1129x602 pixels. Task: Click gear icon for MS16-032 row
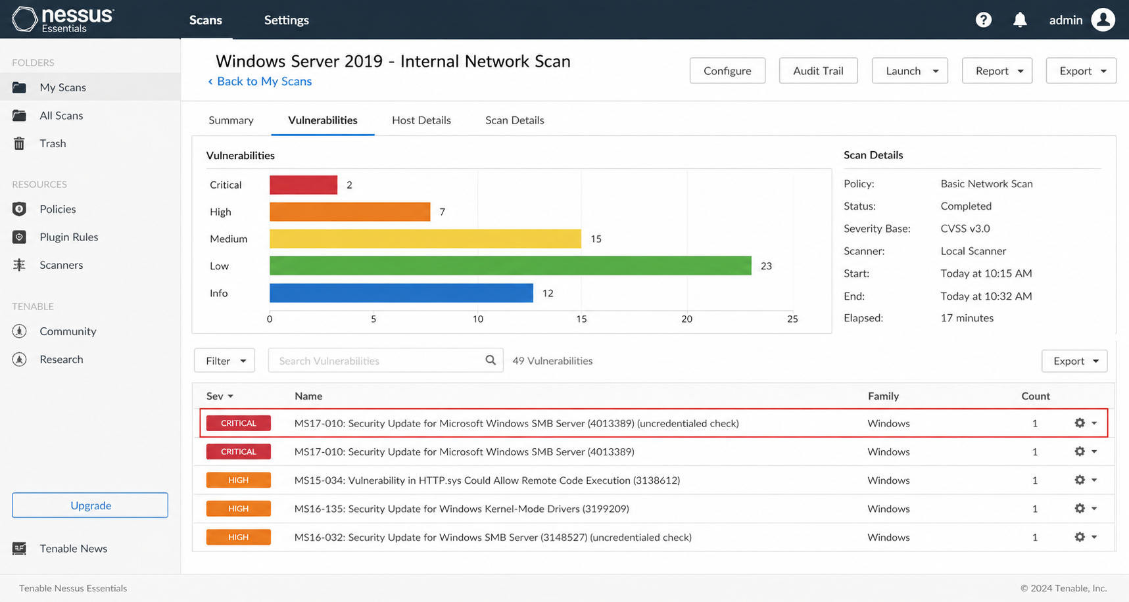pos(1080,537)
